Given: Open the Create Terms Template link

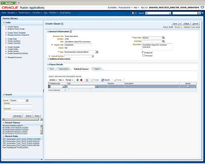Looking at the screenshot, I should (17, 33).
